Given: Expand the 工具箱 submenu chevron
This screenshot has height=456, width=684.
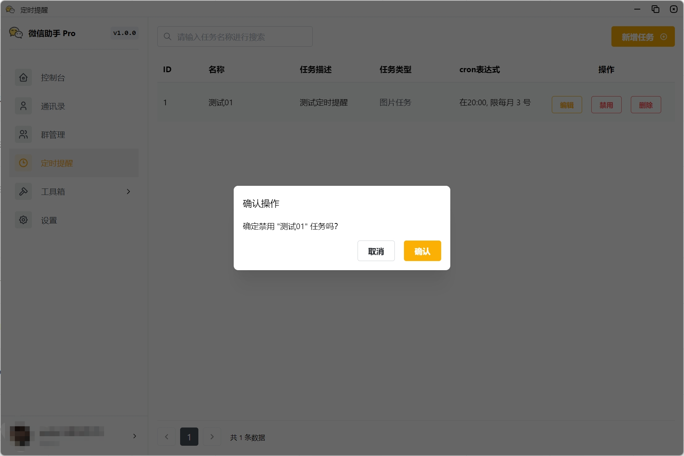Looking at the screenshot, I should click(128, 192).
